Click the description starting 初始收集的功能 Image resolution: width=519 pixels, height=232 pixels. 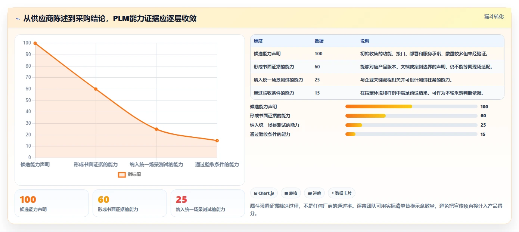424,54
